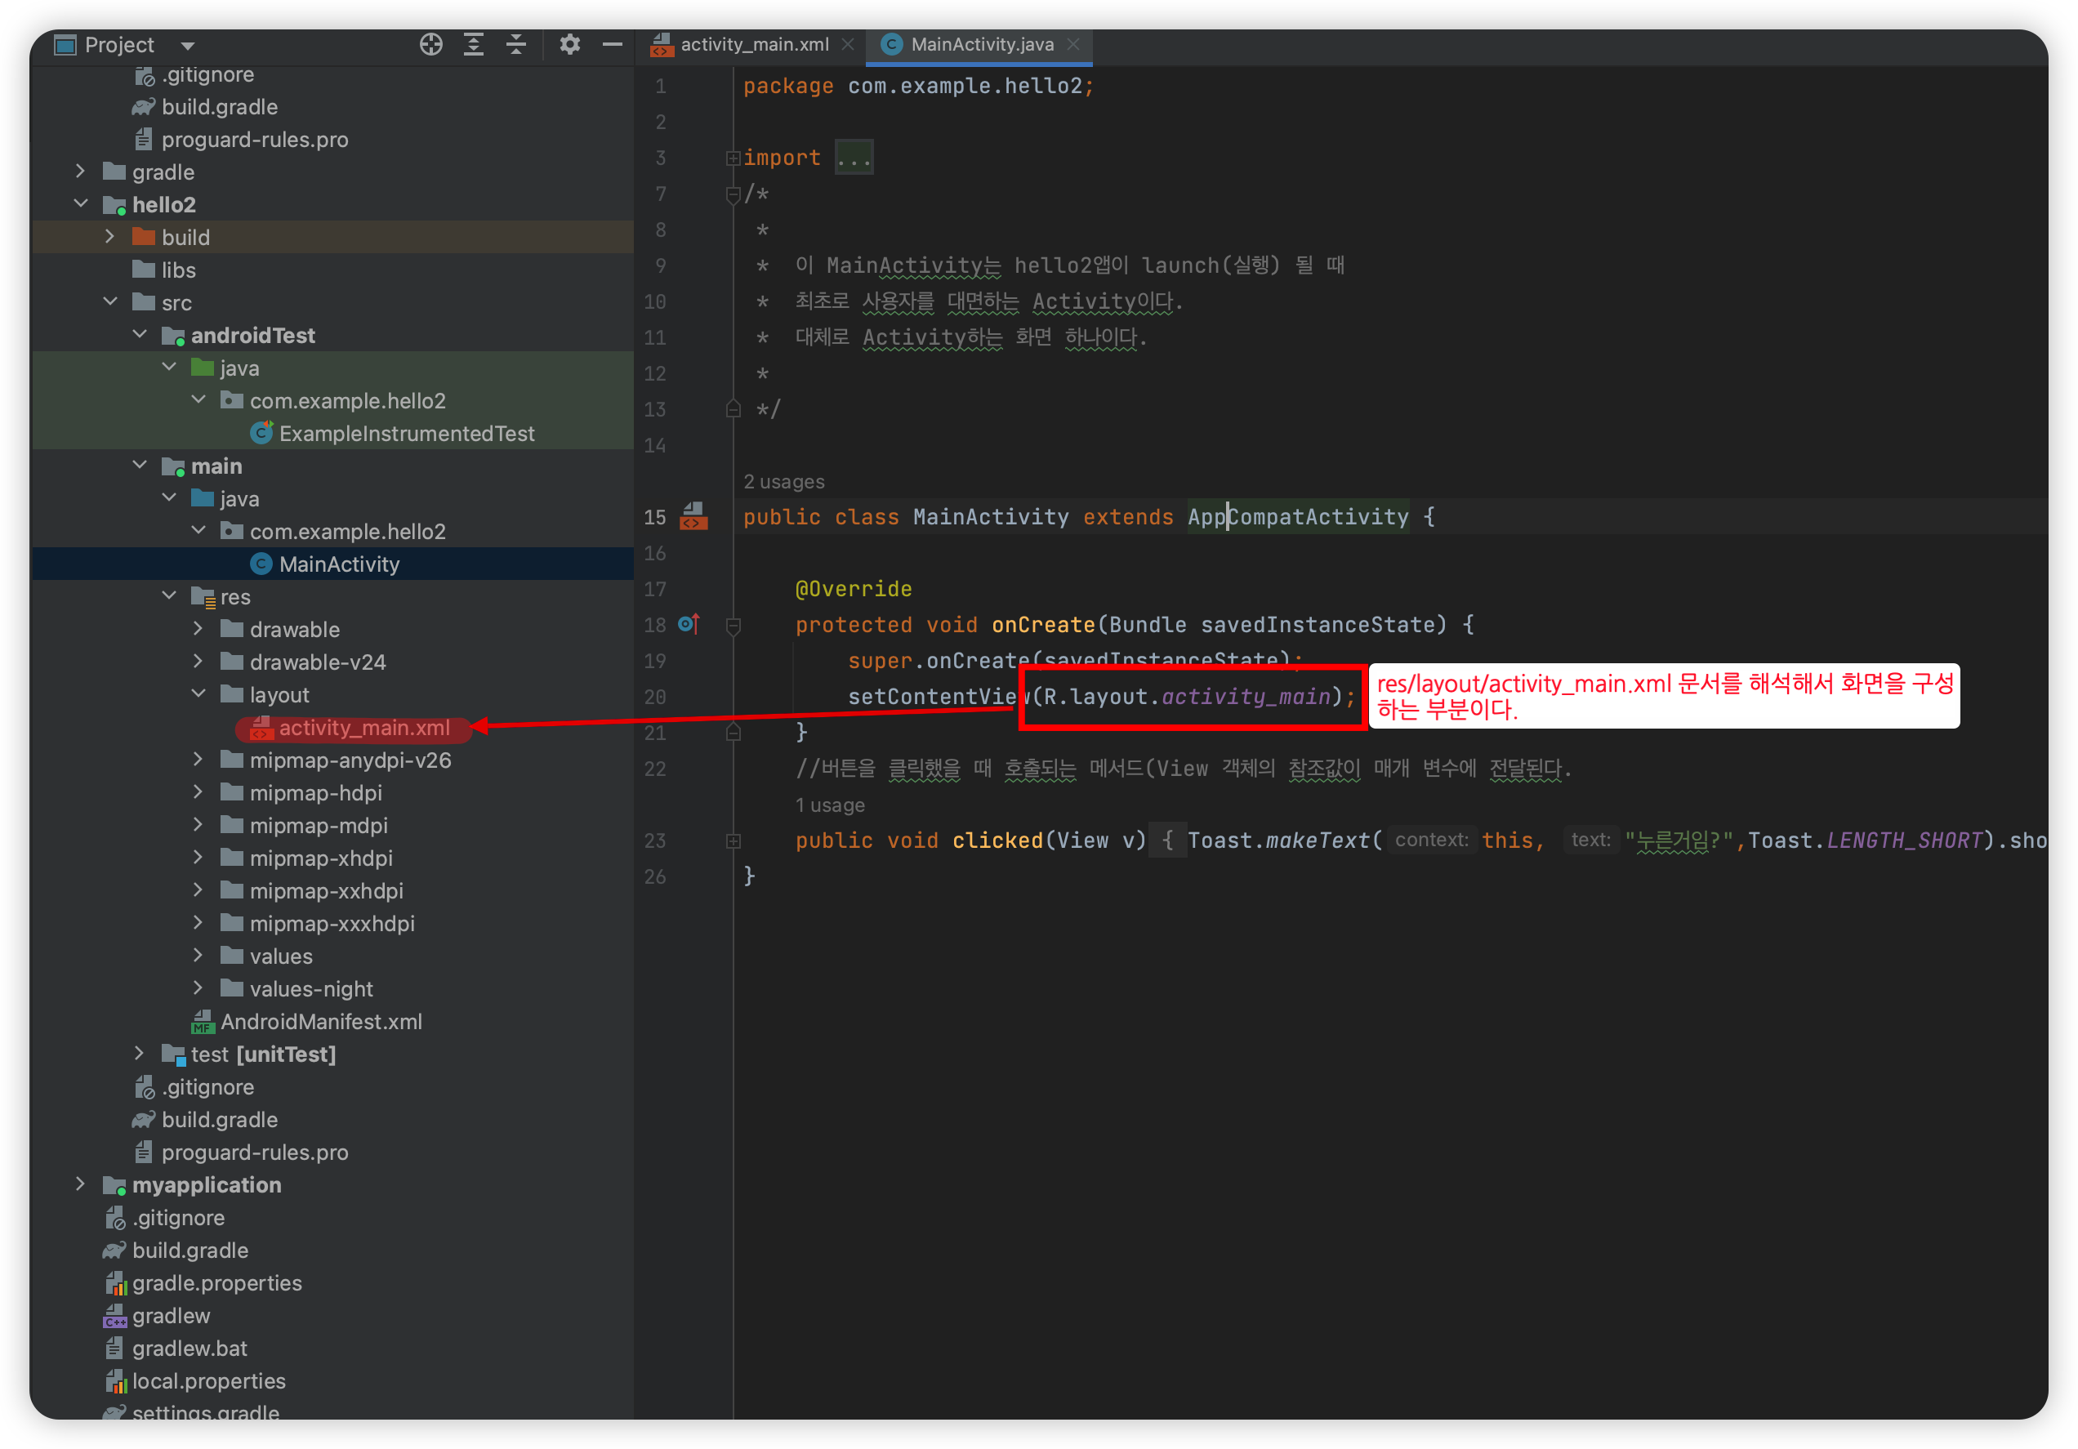Viewport: 2078px width, 1449px height.
Task: Switch to the activity_main.xml tab
Action: [753, 44]
